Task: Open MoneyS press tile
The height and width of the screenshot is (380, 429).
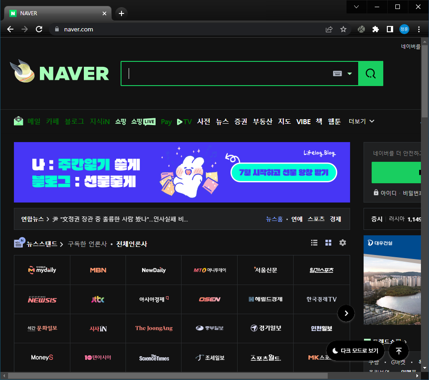Action: pos(42,358)
